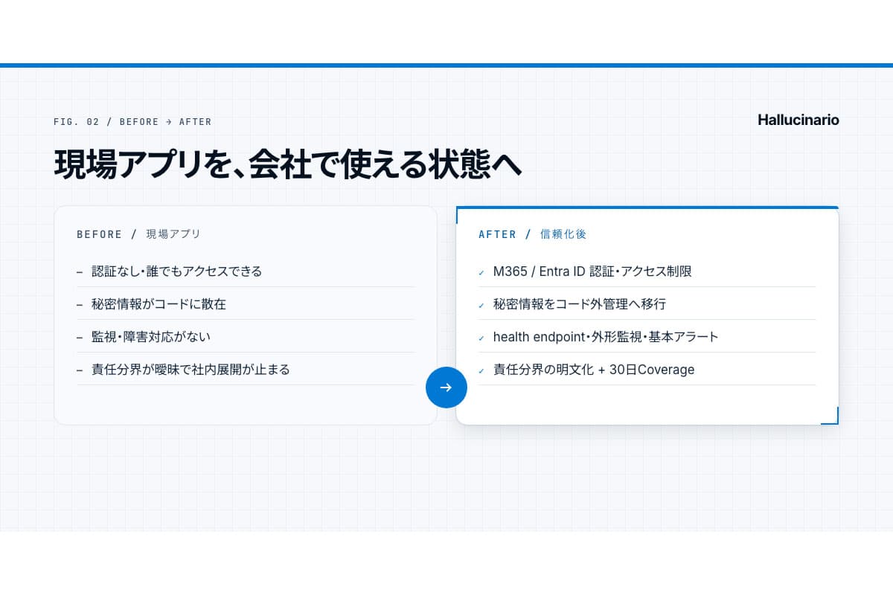Click the checkmark beside 秘密情報をコード外管理へ移行
This screenshot has width=893, height=595.
tap(481, 306)
